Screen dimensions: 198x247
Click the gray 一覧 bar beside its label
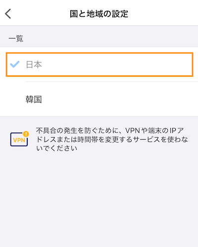[x=110, y=39]
